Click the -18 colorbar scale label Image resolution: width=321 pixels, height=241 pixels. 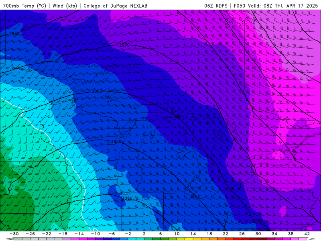tap(63, 234)
